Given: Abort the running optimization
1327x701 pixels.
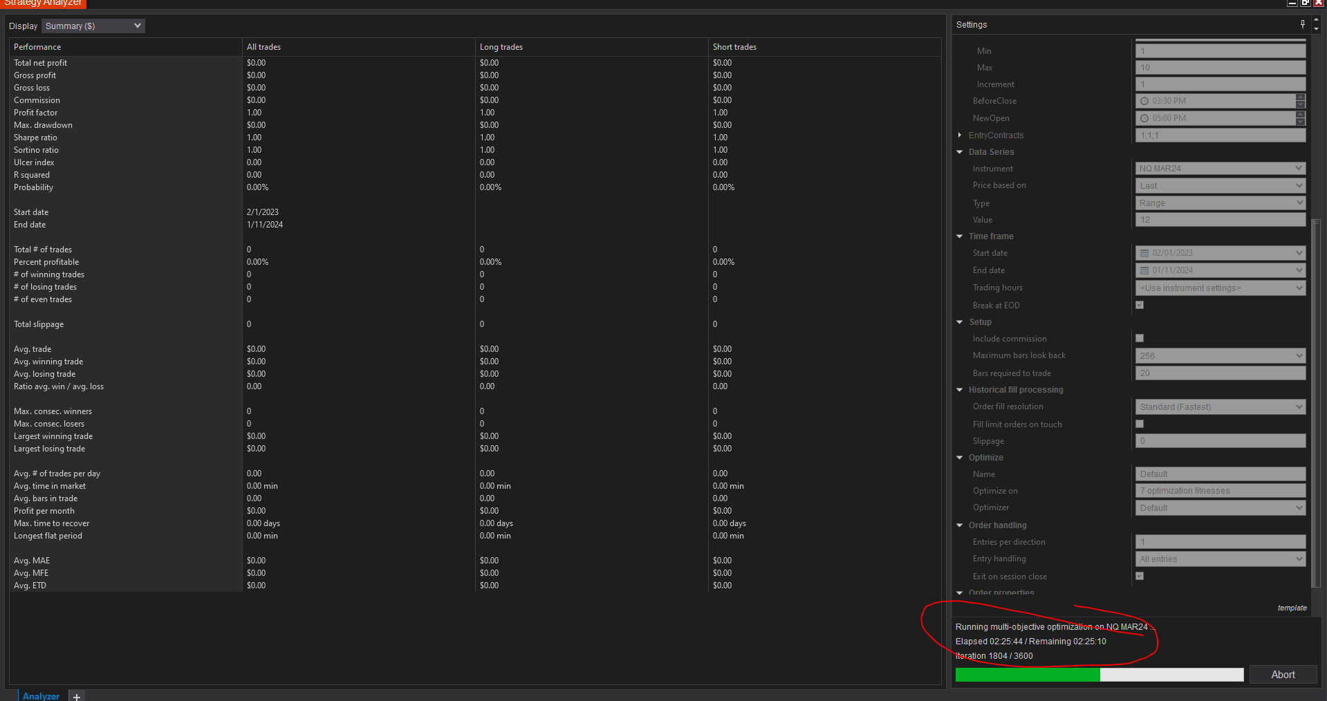Looking at the screenshot, I should [x=1283, y=675].
